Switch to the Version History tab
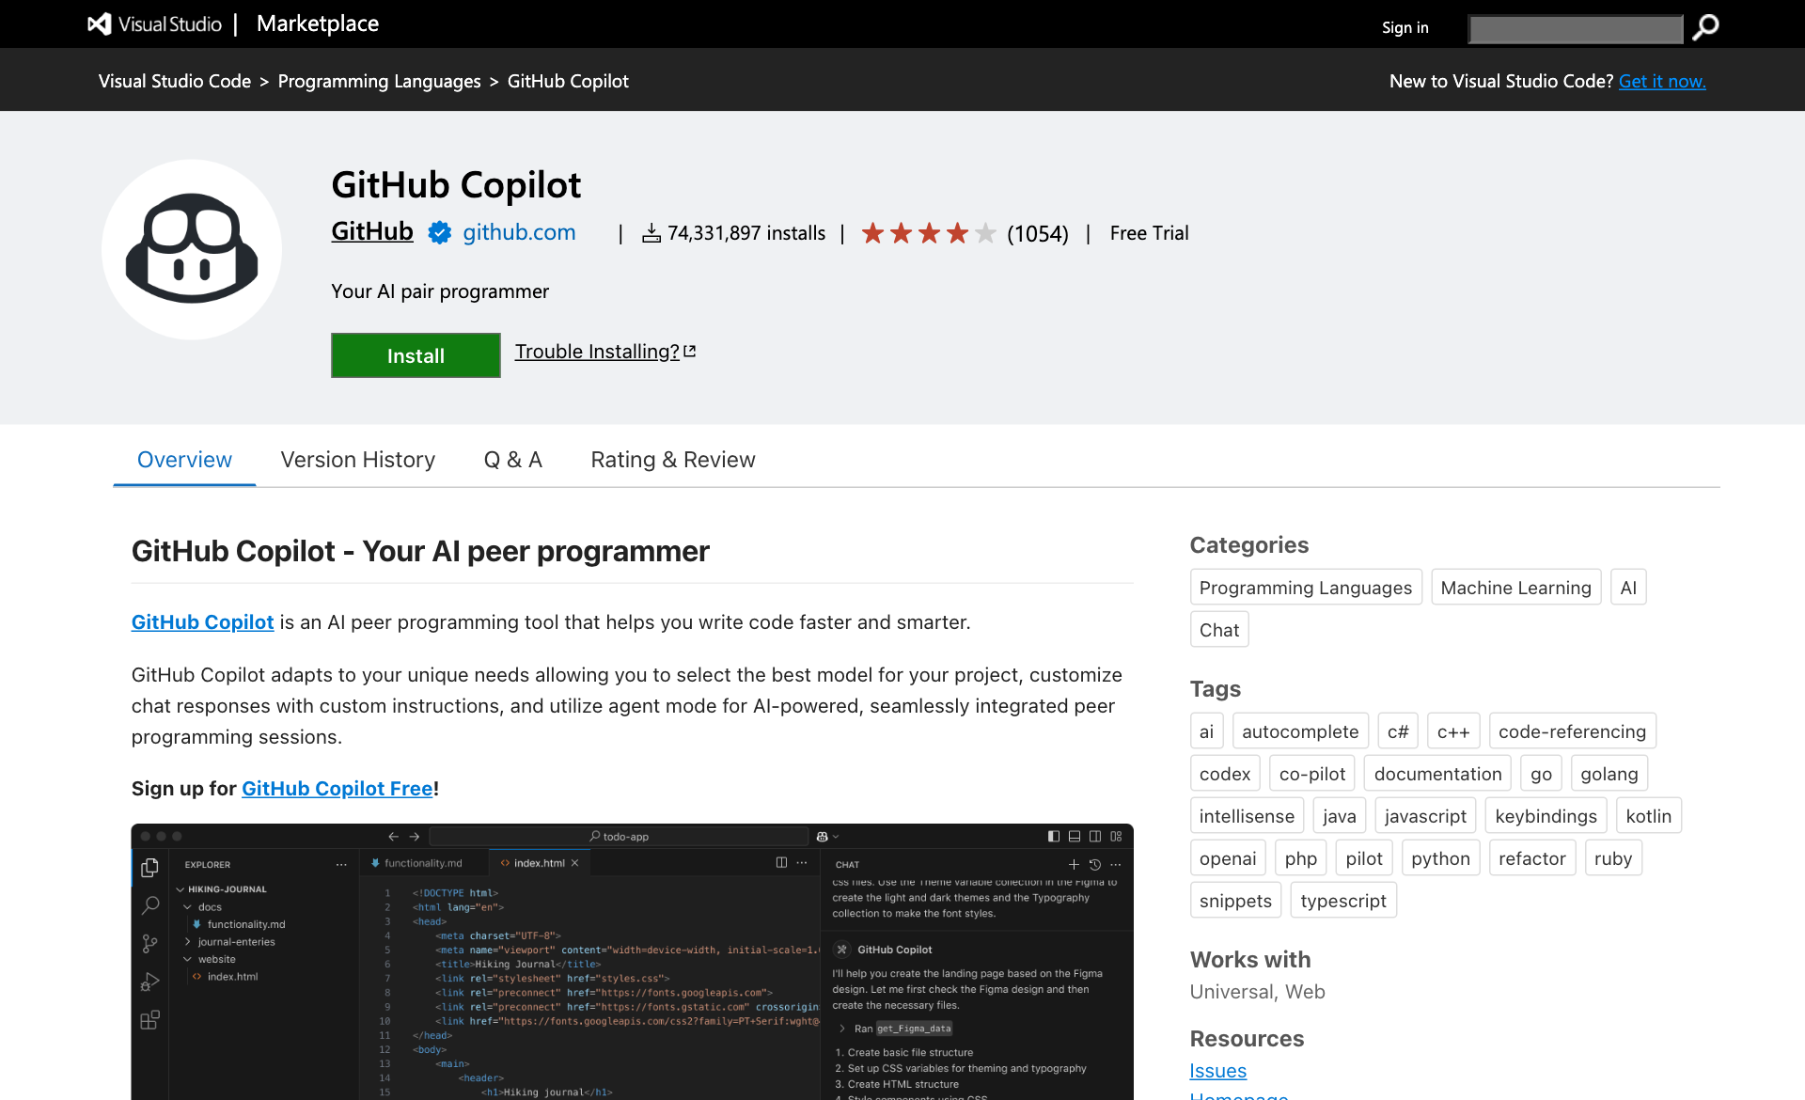Image resolution: width=1805 pixels, height=1100 pixels. 358,460
